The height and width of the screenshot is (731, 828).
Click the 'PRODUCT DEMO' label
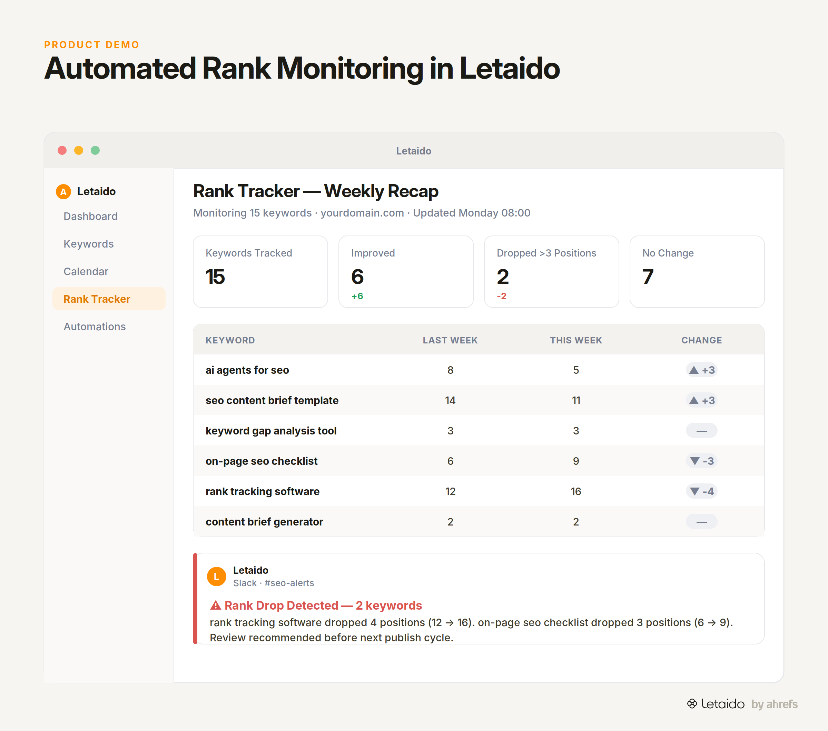91,44
